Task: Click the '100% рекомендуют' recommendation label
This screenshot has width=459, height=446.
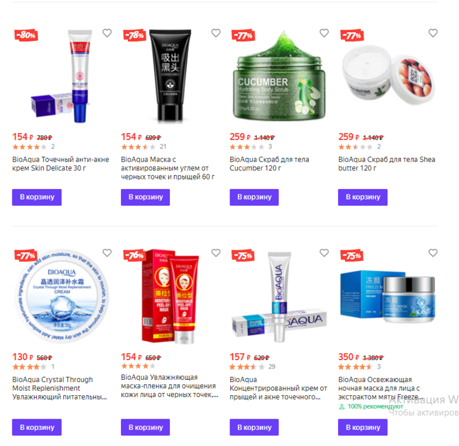Action: click(x=371, y=407)
